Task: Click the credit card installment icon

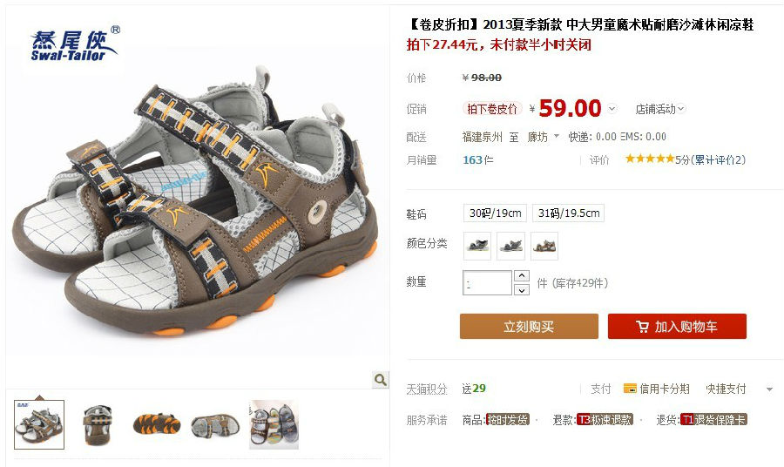Action: coord(630,389)
